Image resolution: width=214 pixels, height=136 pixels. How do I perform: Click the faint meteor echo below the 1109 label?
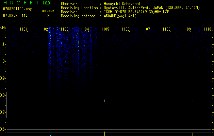tap(193, 101)
